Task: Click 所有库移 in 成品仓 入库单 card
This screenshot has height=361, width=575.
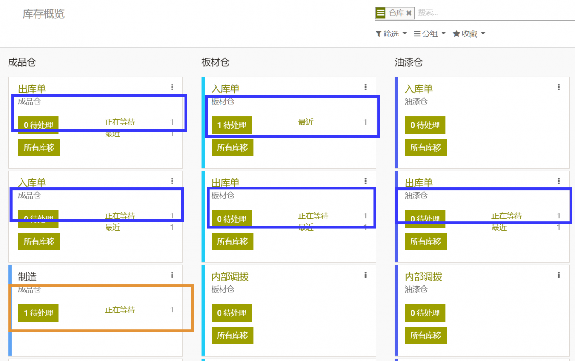Action: pos(39,241)
